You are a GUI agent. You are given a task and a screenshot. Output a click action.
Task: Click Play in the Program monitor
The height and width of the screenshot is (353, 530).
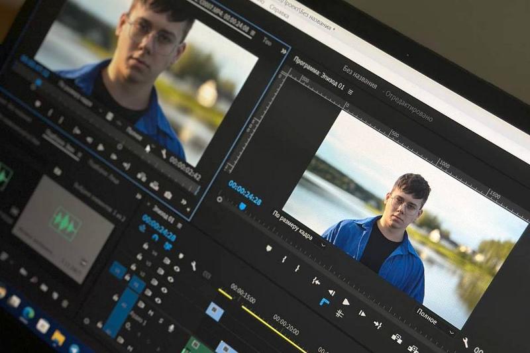pyautogui.click(x=345, y=301)
